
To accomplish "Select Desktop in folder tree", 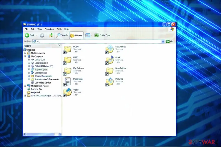I will pos(31,50).
